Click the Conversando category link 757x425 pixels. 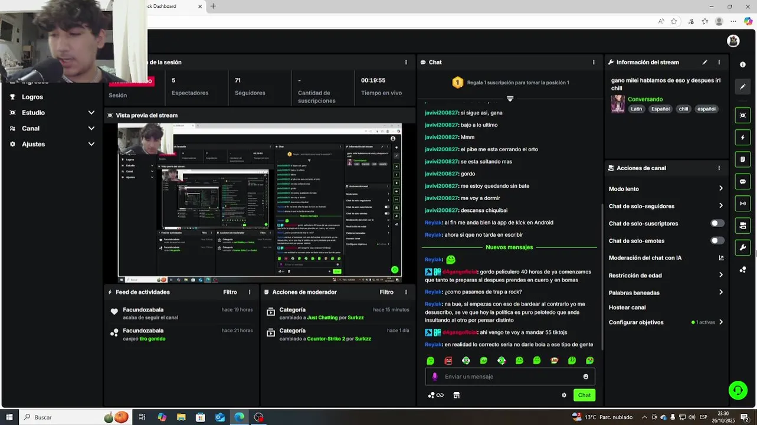point(645,99)
